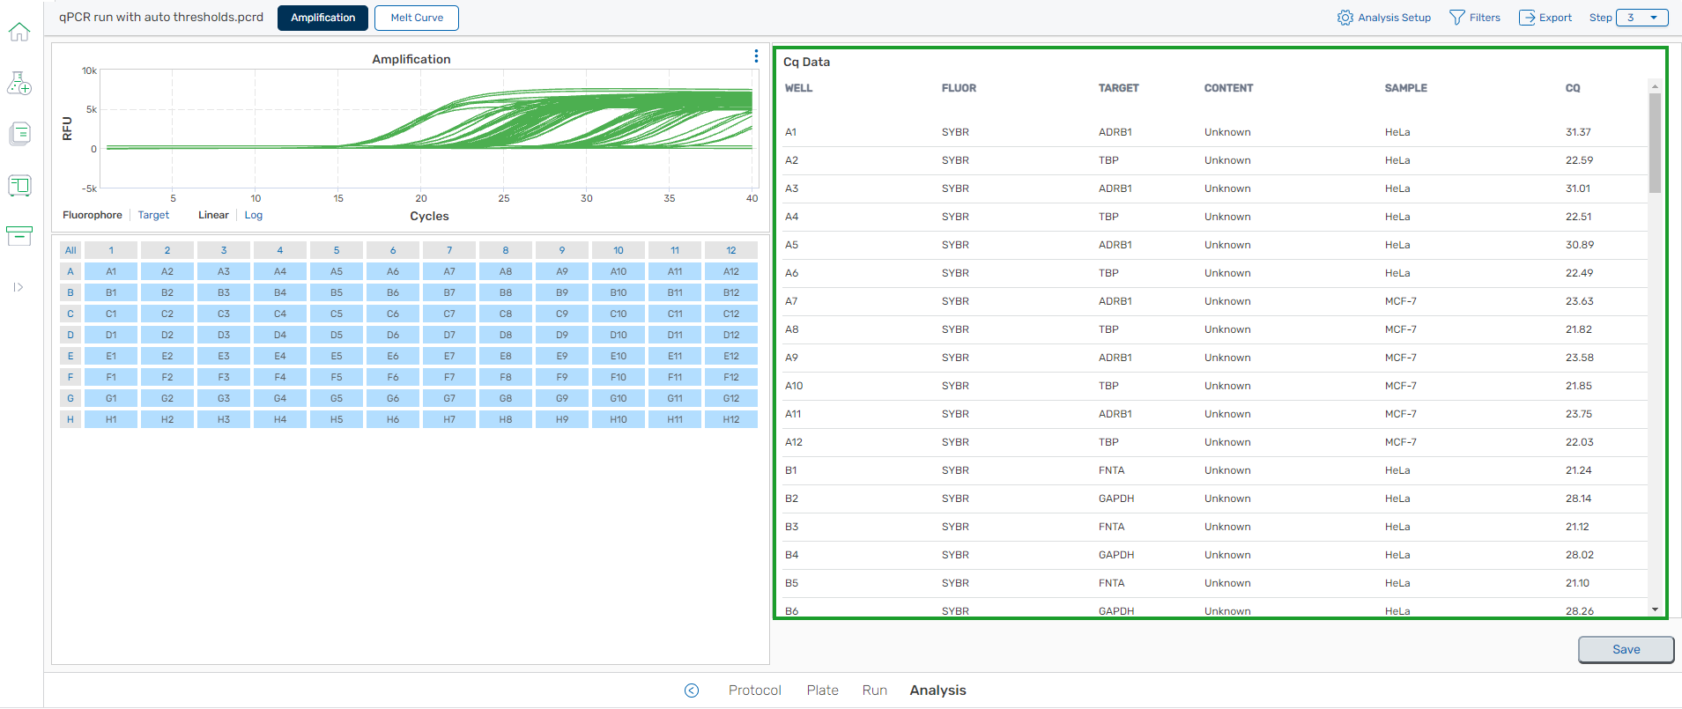Image resolution: width=1682 pixels, height=709 pixels.
Task: Click the Save button
Action: 1626,650
